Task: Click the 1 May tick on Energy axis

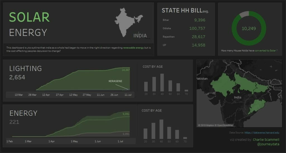Action: [x=74, y=141]
